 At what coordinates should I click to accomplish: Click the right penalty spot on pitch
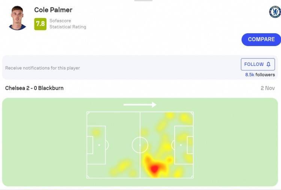point(181,145)
